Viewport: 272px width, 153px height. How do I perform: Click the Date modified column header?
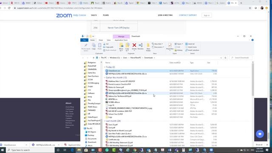point(175,62)
